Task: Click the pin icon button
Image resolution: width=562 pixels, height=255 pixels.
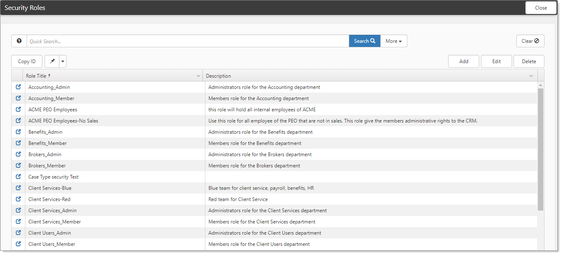Action: tap(52, 61)
